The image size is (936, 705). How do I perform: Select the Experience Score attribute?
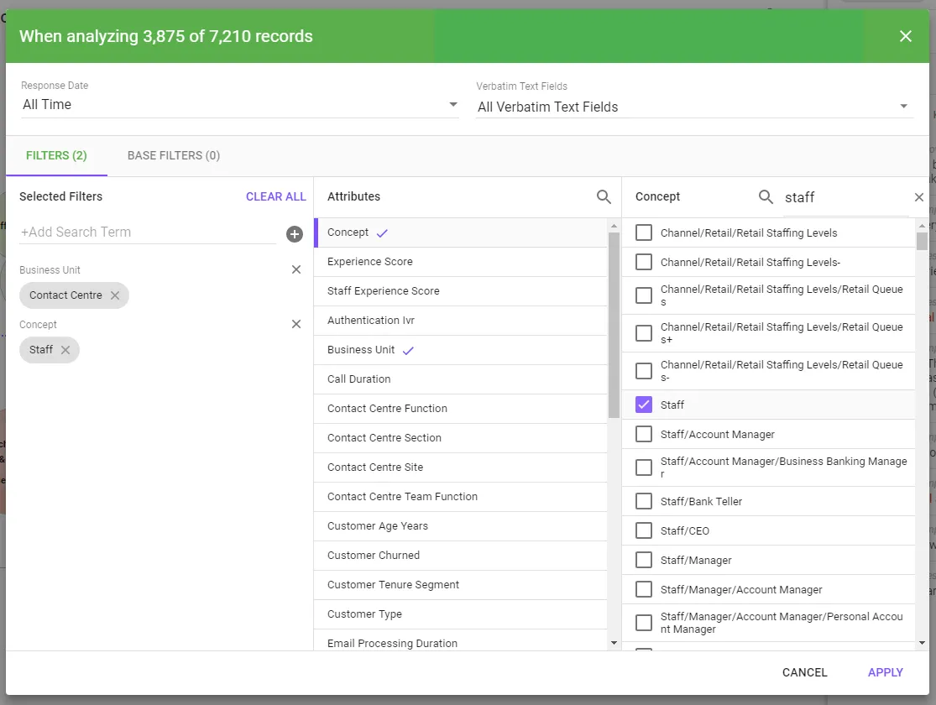pos(460,262)
